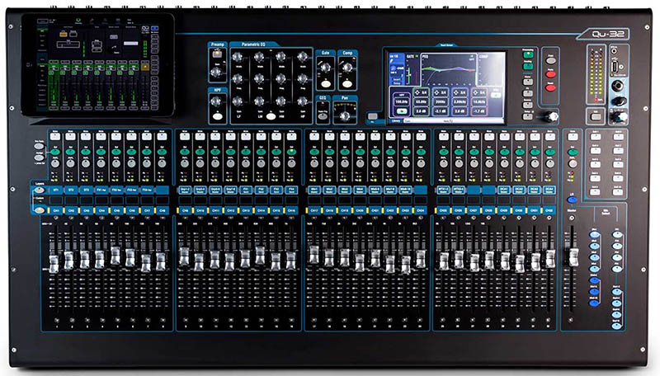Image resolution: width=660 pixels, height=376 pixels.
Task: Select channel CH5 with its green Sel key
Action: [x=115, y=152]
